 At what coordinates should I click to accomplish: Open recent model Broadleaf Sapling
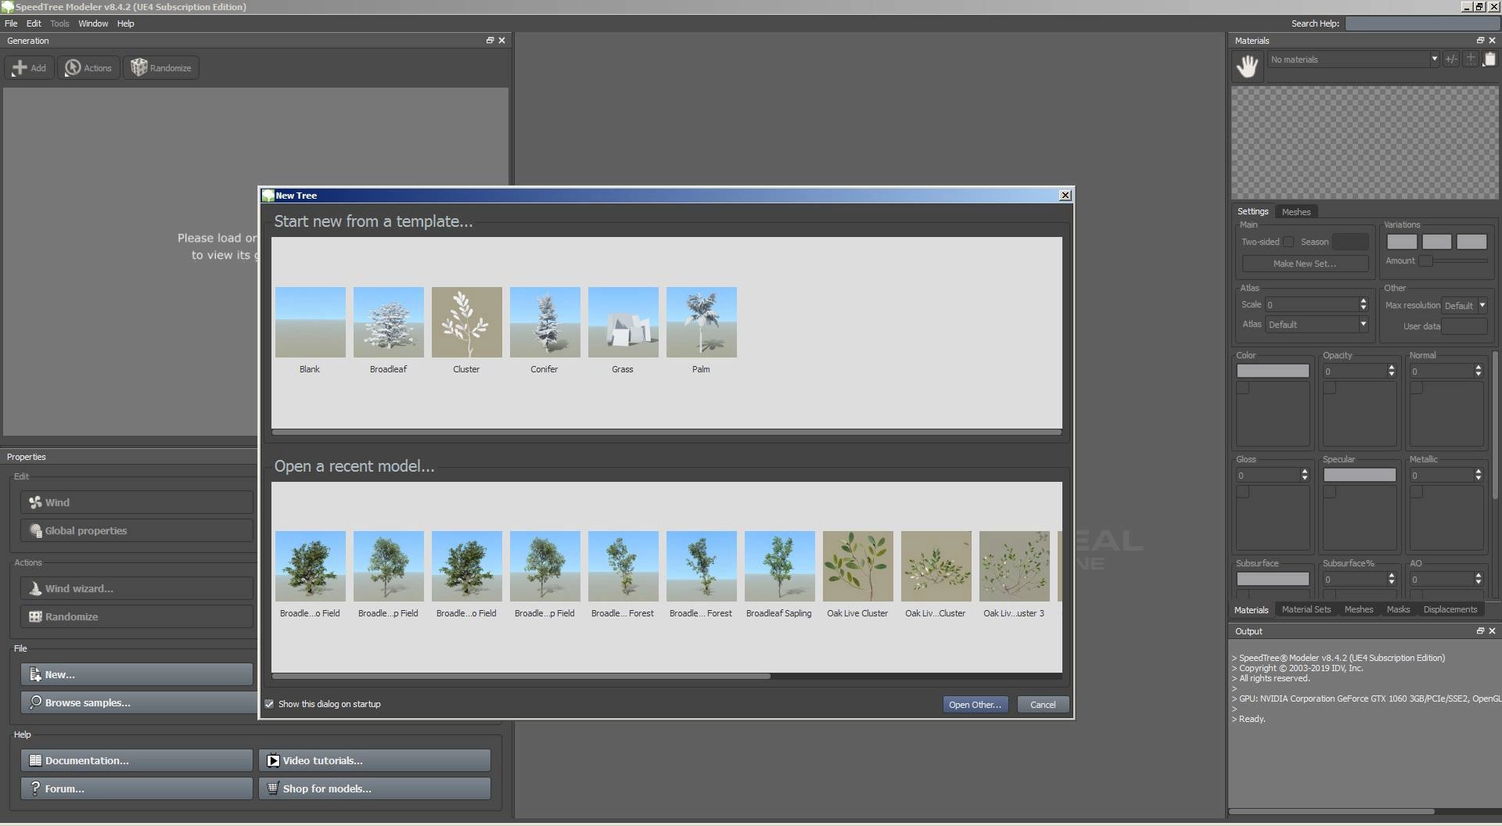(x=779, y=575)
